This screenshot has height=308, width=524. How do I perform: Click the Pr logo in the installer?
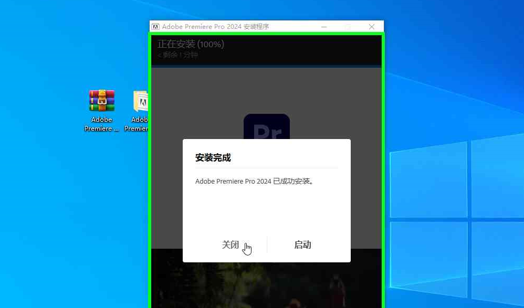coord(267,126)
